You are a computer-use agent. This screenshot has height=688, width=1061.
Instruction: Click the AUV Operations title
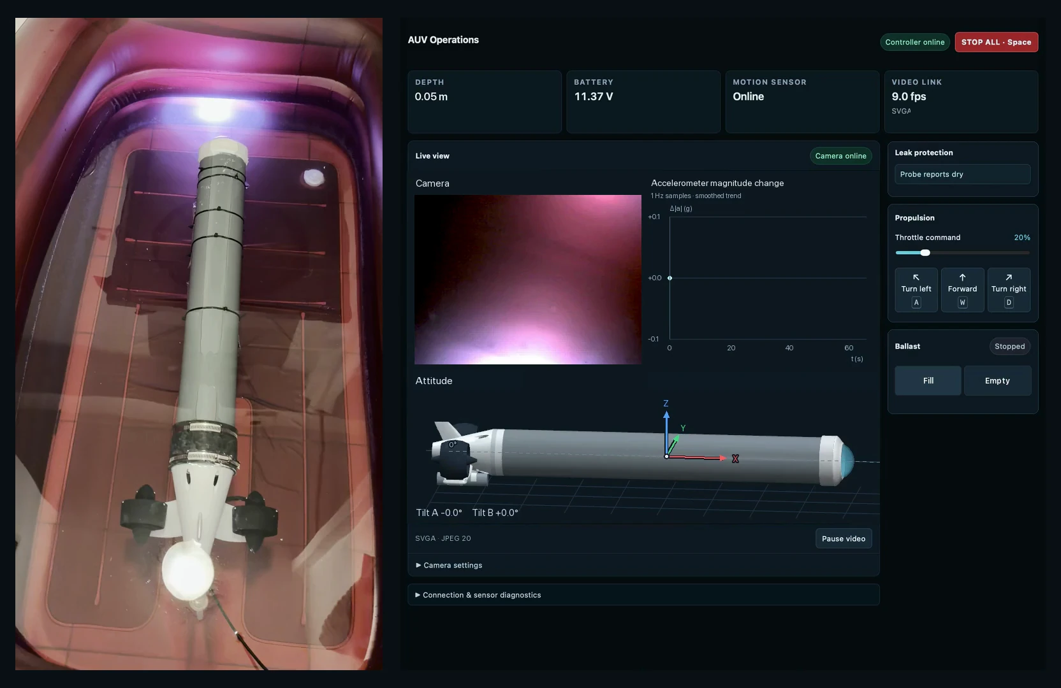443,39
